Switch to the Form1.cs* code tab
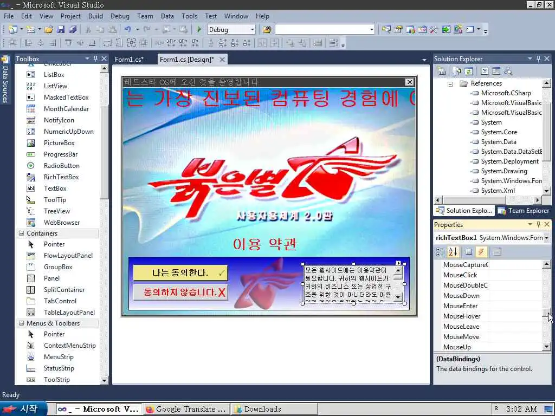555x416 pixels. (129, 60)
